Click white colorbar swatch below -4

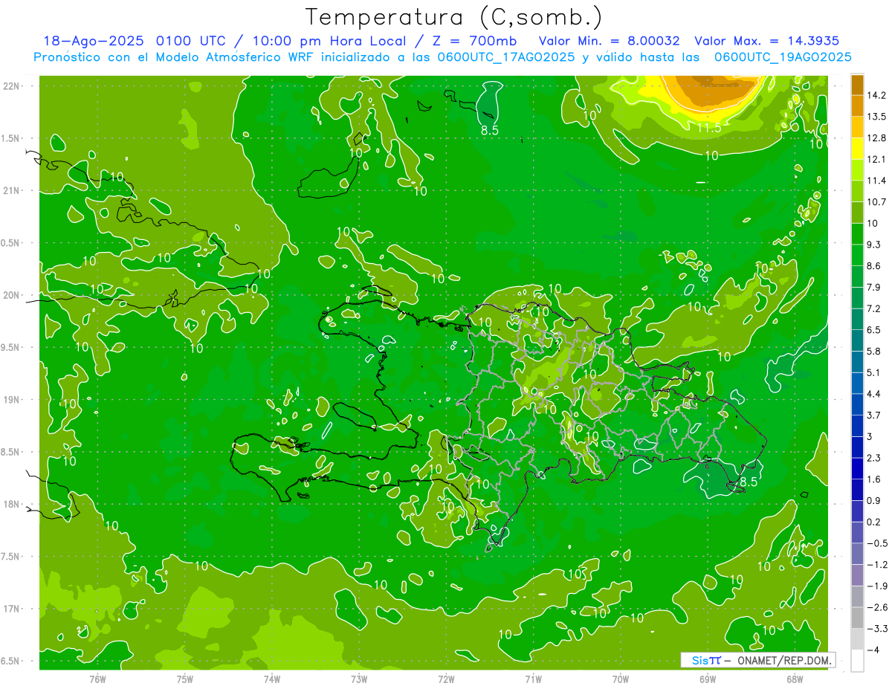coord(857,661)
